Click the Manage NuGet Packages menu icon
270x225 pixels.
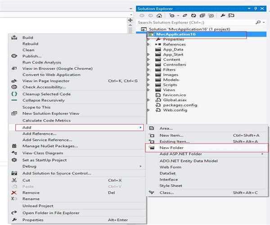(x=14, y=146)
